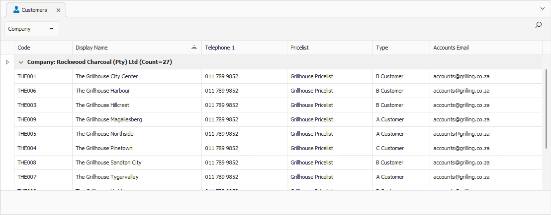Screen dimensions: 551x215
Task: Click the Pricelist column header
Action: click(x=330, y=48)
